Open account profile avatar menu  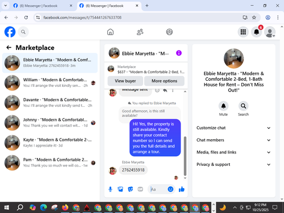270,32
